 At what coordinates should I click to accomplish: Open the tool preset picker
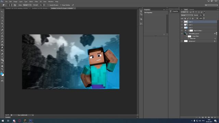pos(4,5)
